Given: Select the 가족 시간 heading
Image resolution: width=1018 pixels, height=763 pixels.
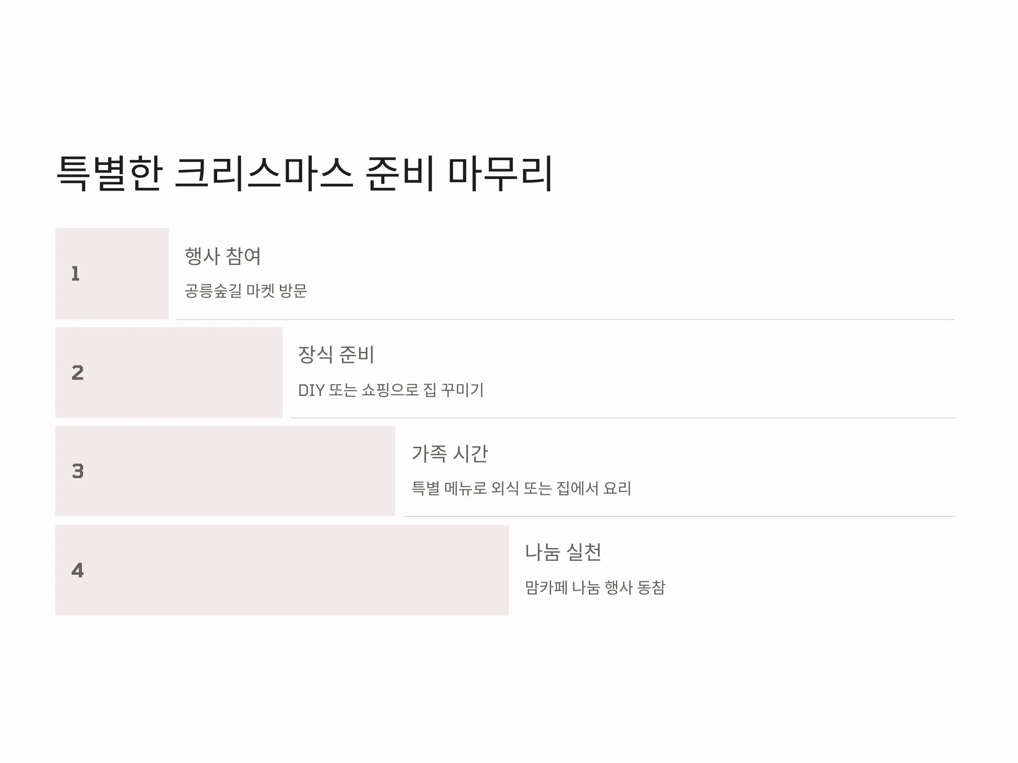Looking at the screenshot, I should (450, 454).
